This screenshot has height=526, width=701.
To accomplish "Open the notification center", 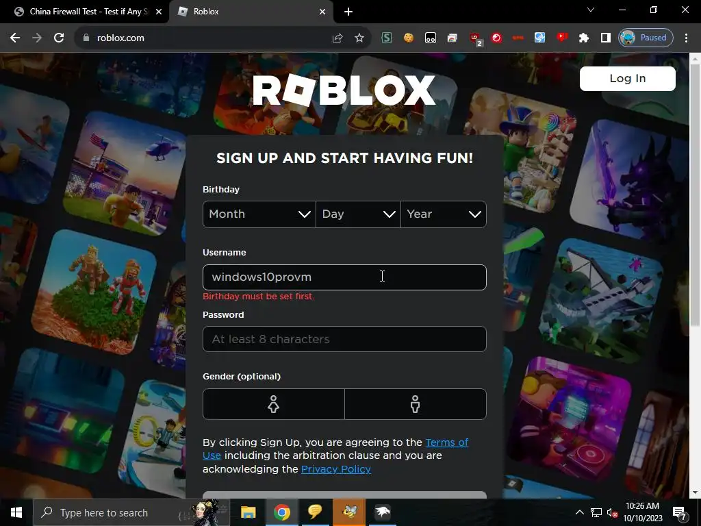I will tap(680, 512).
